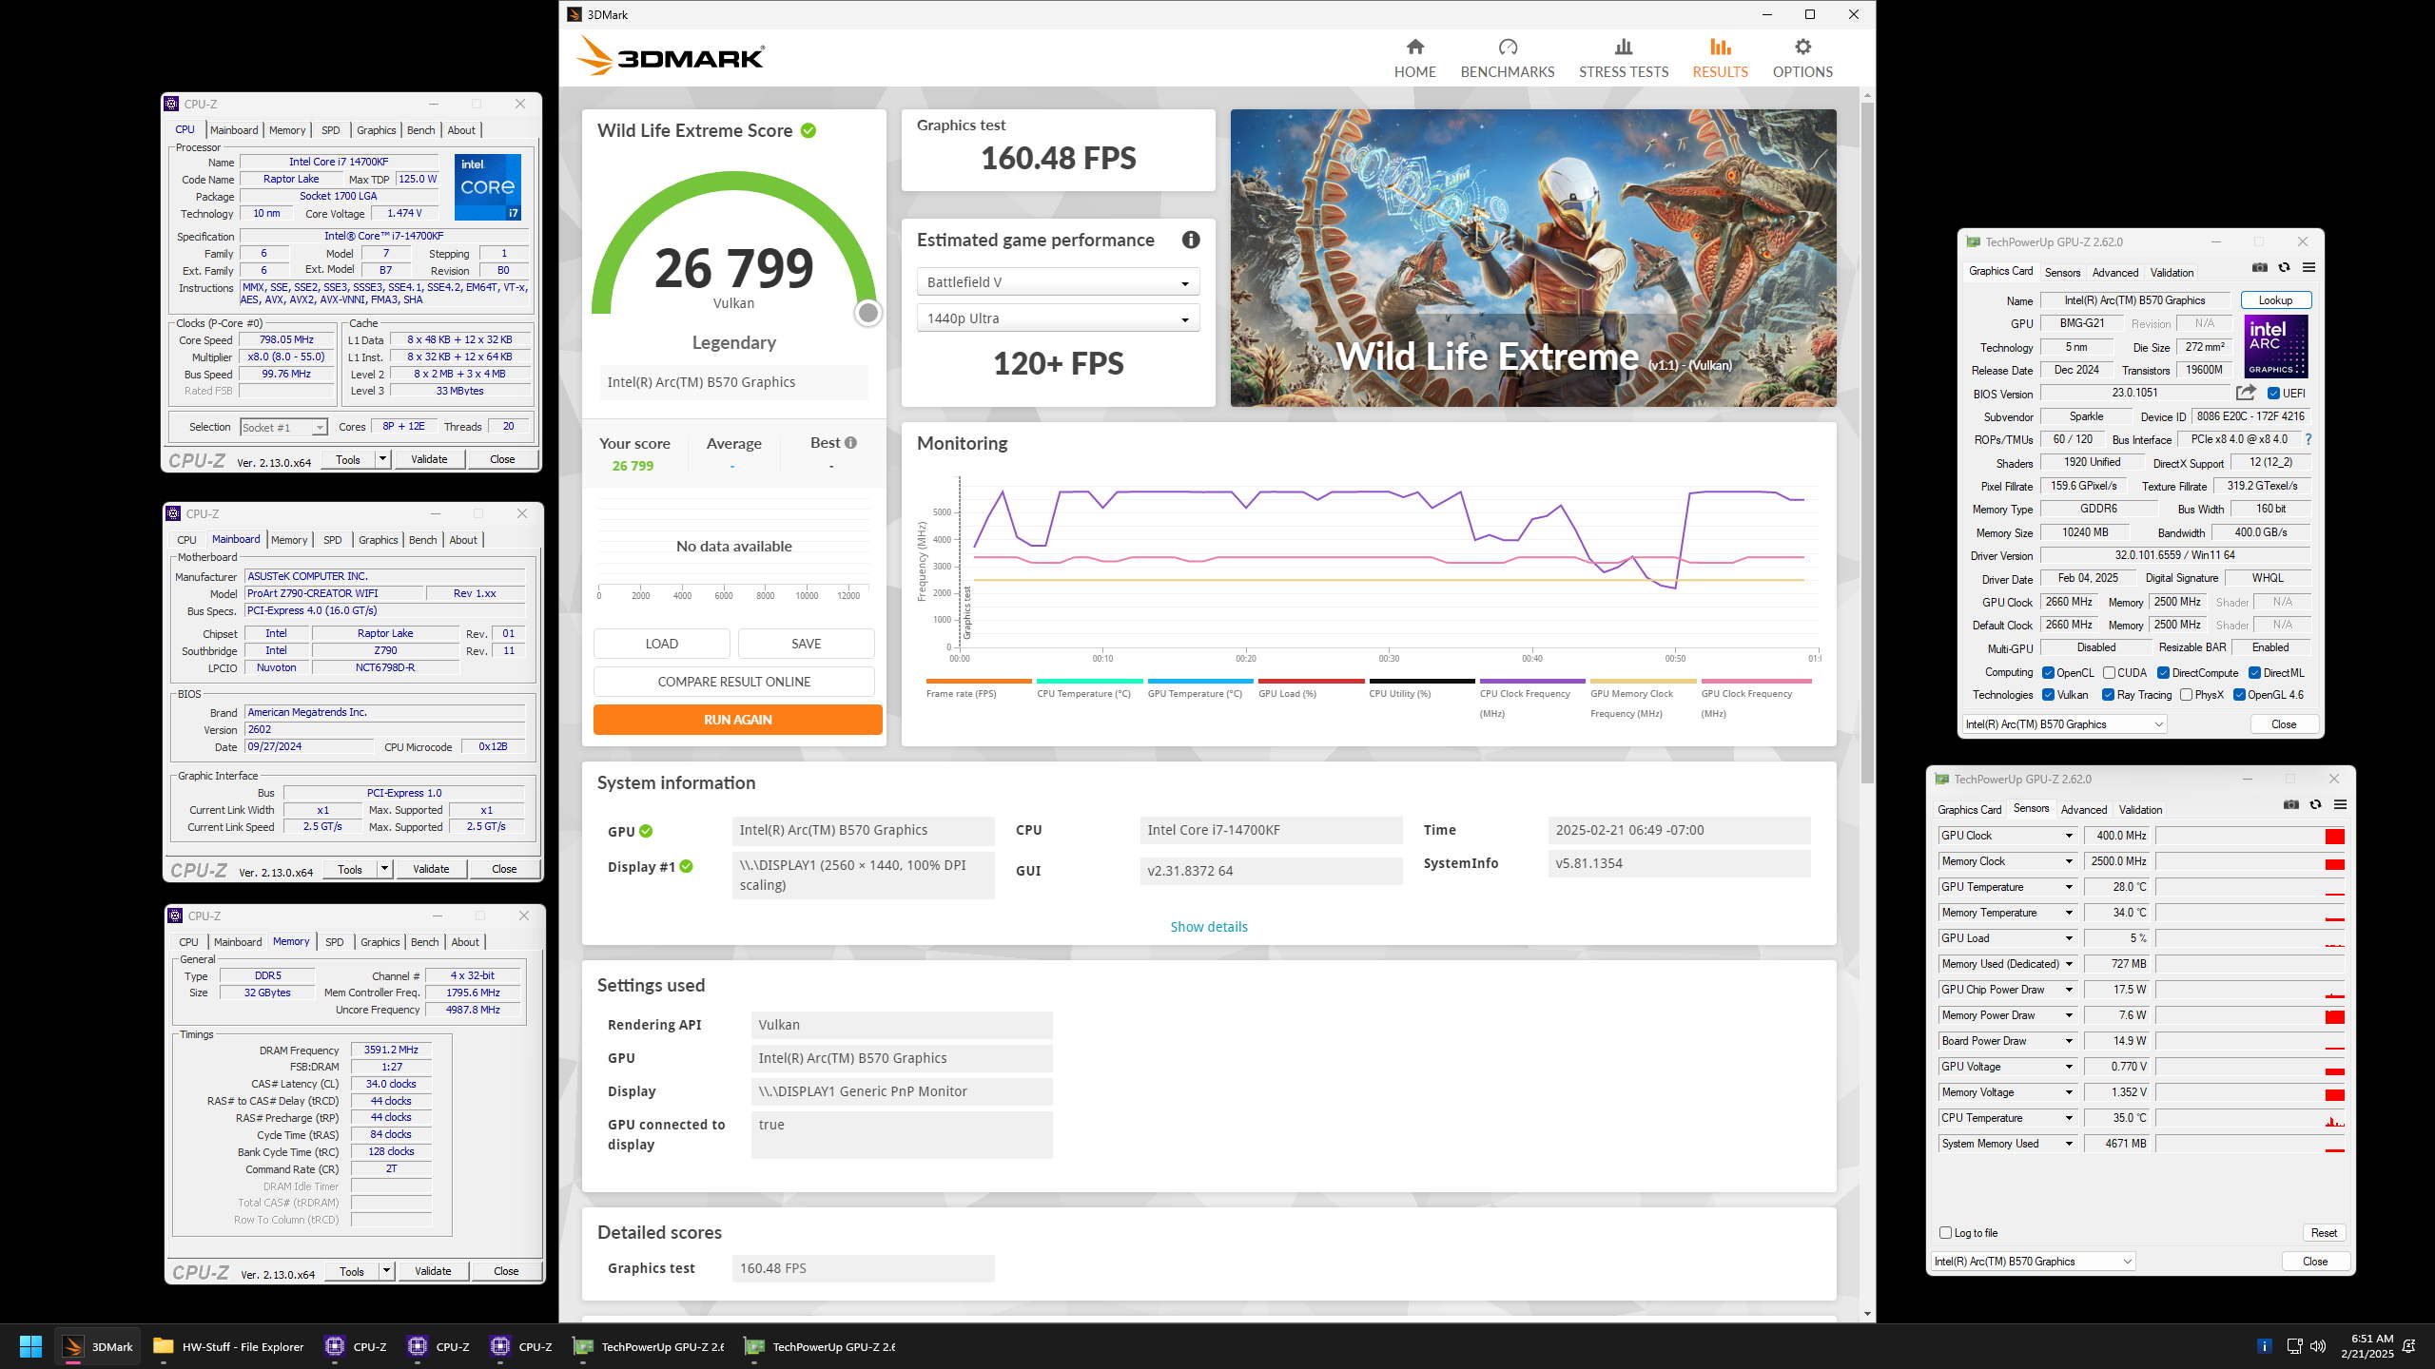
Task: Enable Log to file in GPU-Z Sensors
Action: 1945,1233
